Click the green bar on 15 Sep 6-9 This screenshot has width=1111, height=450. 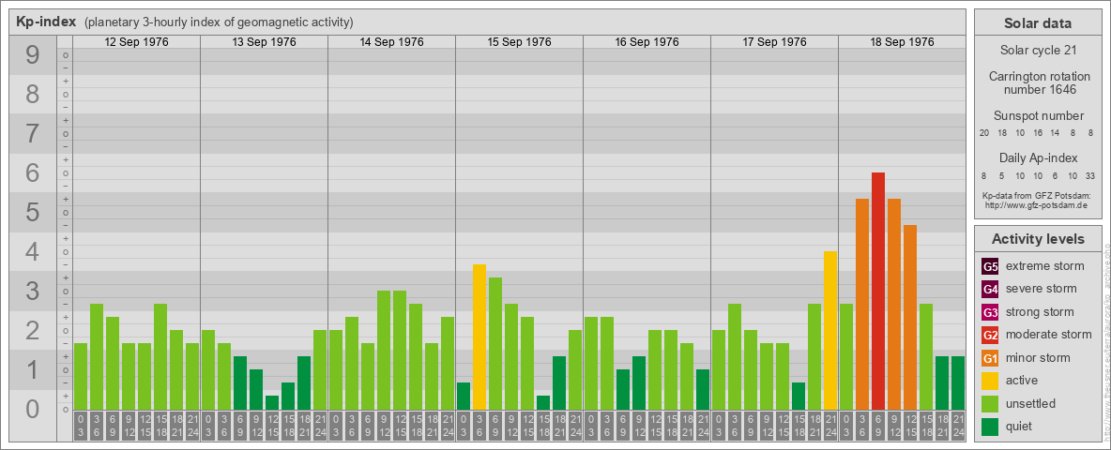pyautogui.click(x=495, y=344)
